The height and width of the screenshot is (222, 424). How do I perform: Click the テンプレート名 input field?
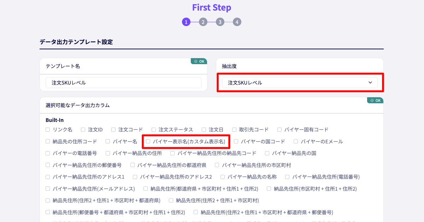click(x=123, y=83)
